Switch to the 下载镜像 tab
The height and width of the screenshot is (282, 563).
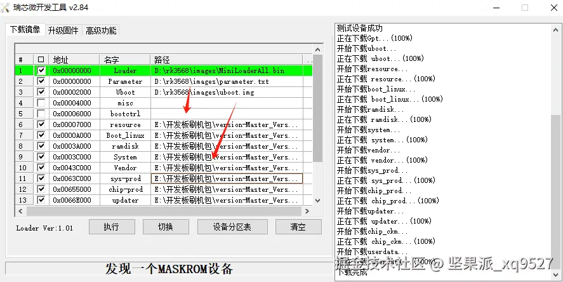click(x=25, y=30)
